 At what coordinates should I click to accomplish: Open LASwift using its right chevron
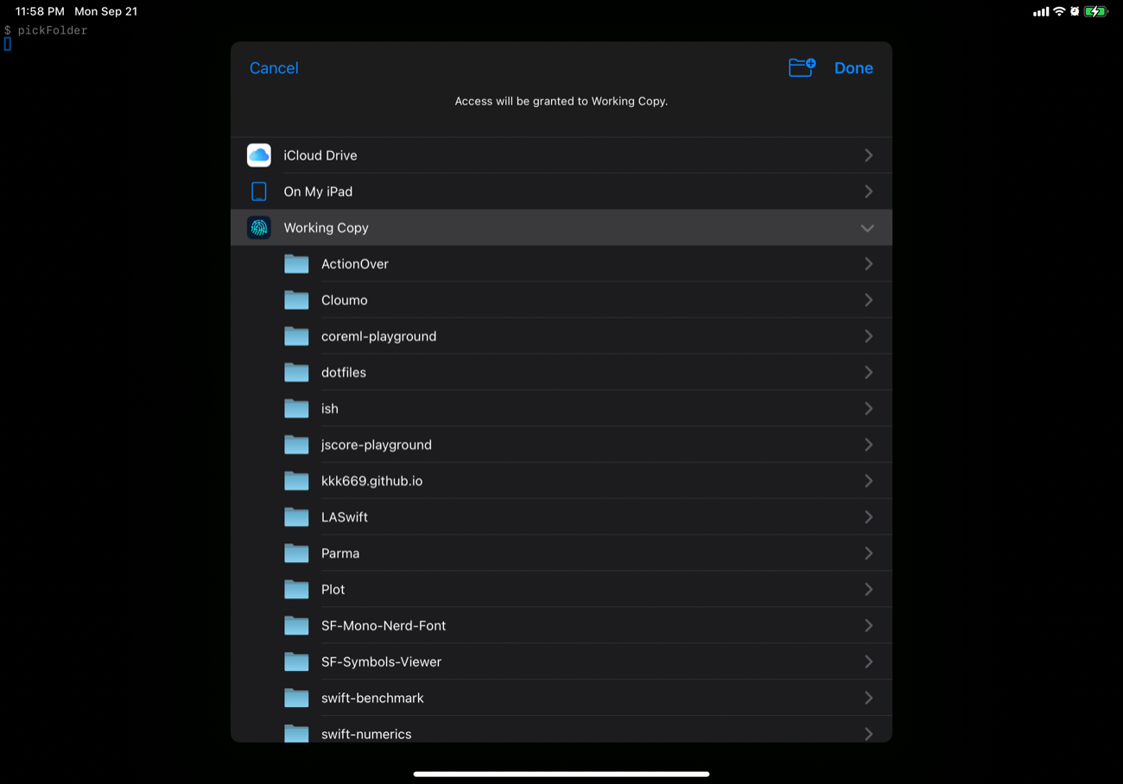(868, 517)
